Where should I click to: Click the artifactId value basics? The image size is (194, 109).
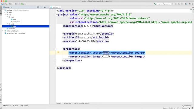[x=85, y=38]
